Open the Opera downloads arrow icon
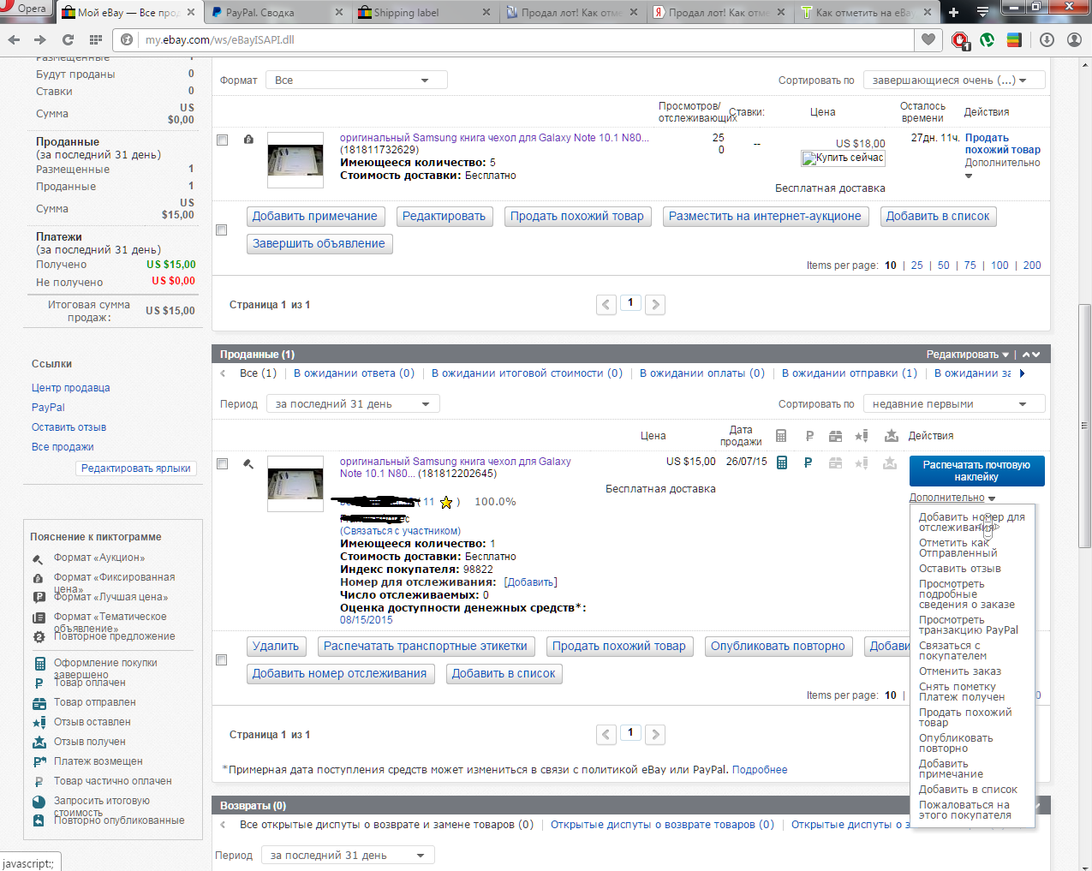Viewport: 1092px width, 871px height. 1047,39
